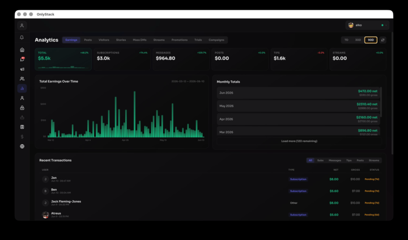Switch to the Visitors analytics tab
408x240 pixels.
coord(104,40)
